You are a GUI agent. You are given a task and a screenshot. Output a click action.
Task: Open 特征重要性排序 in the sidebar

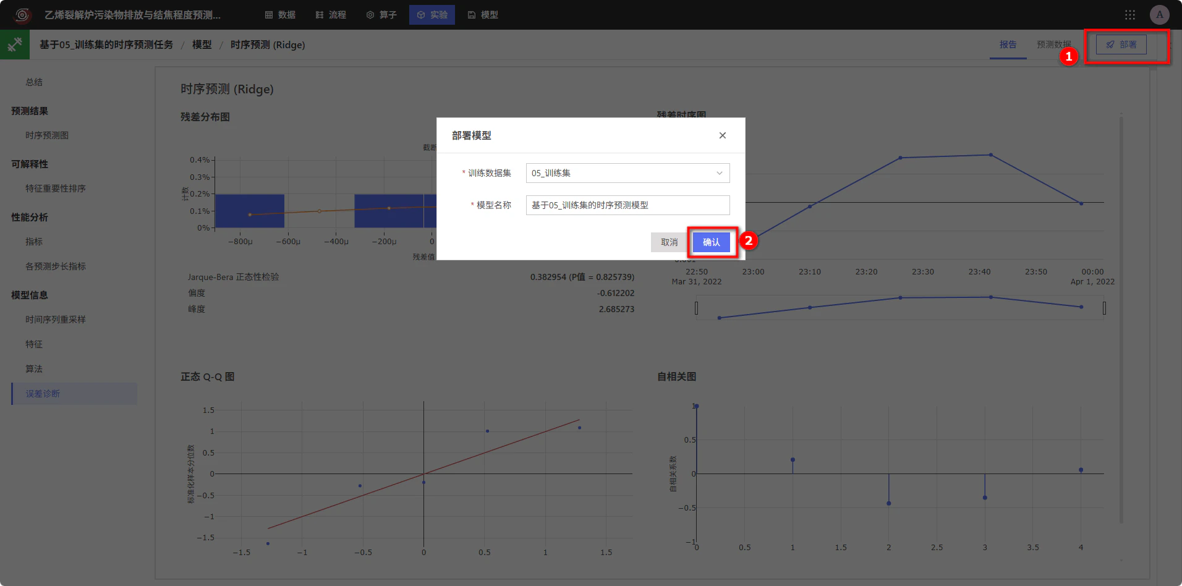click(56, 189)
